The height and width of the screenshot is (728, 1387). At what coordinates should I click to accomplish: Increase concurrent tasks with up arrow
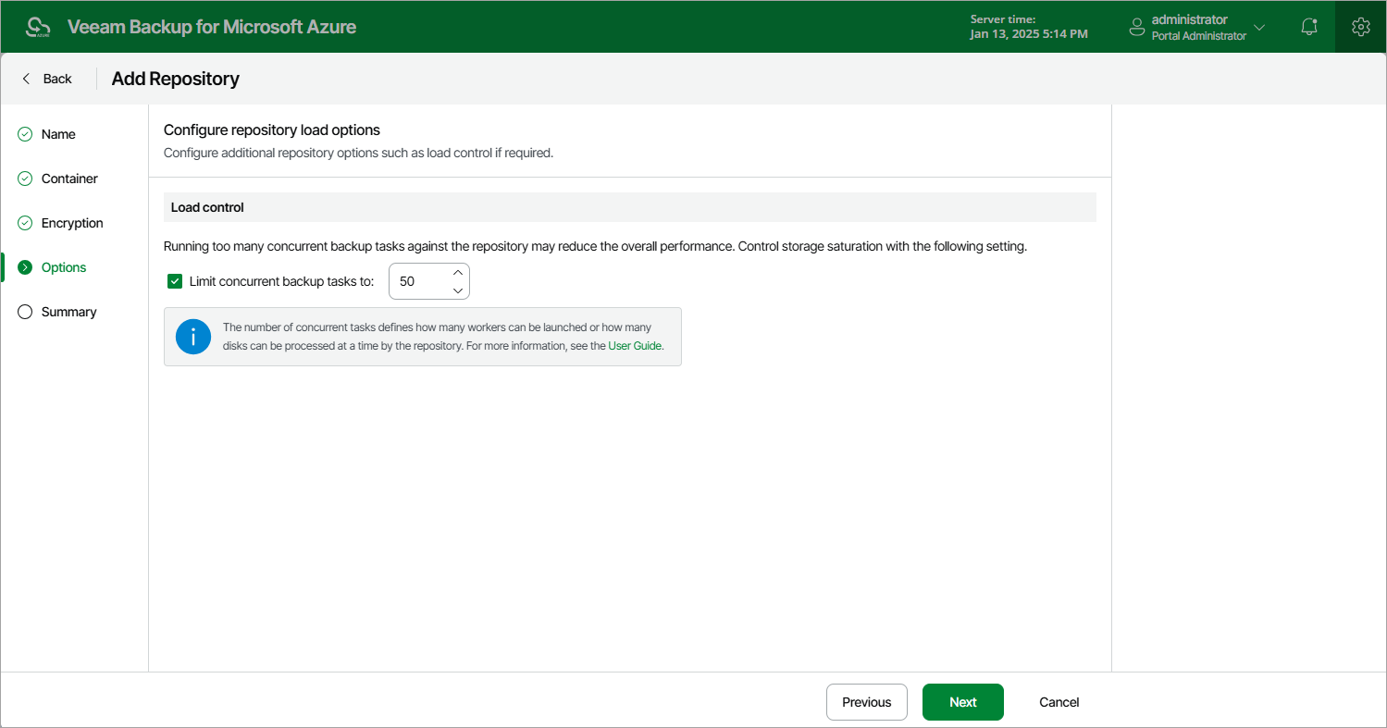(457, 273)
